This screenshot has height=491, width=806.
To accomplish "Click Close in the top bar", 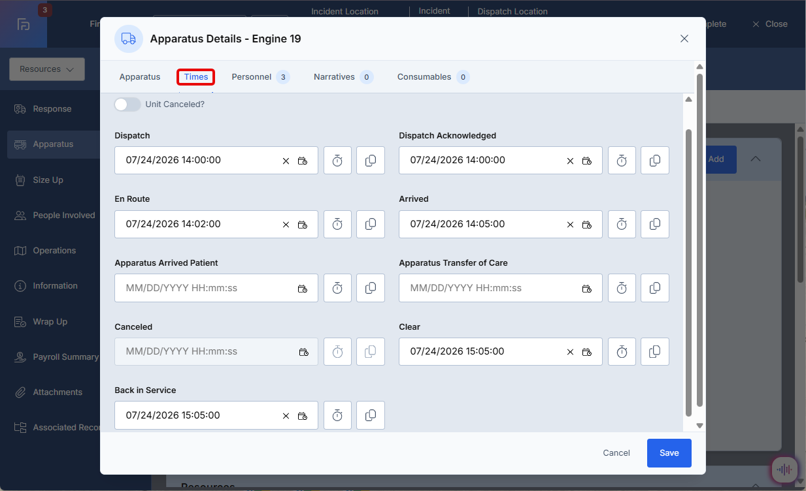I will pos(770,24).
